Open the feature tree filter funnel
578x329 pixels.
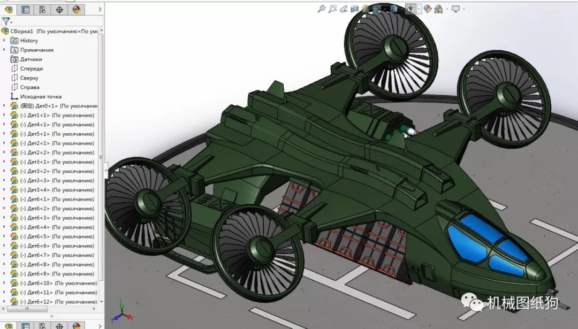coord(6,21)
